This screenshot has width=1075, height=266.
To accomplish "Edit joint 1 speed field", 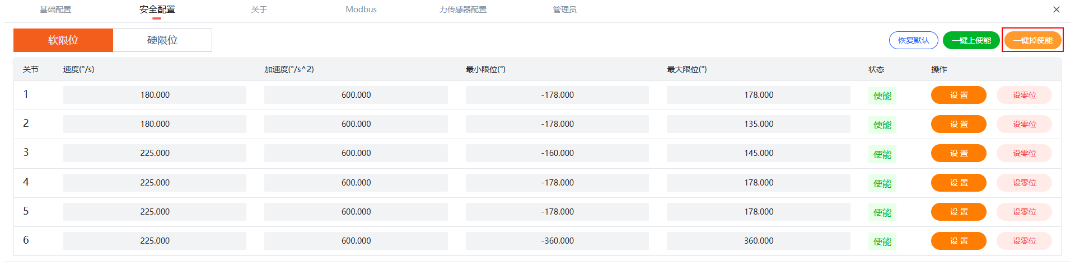I will coord(155,95).
